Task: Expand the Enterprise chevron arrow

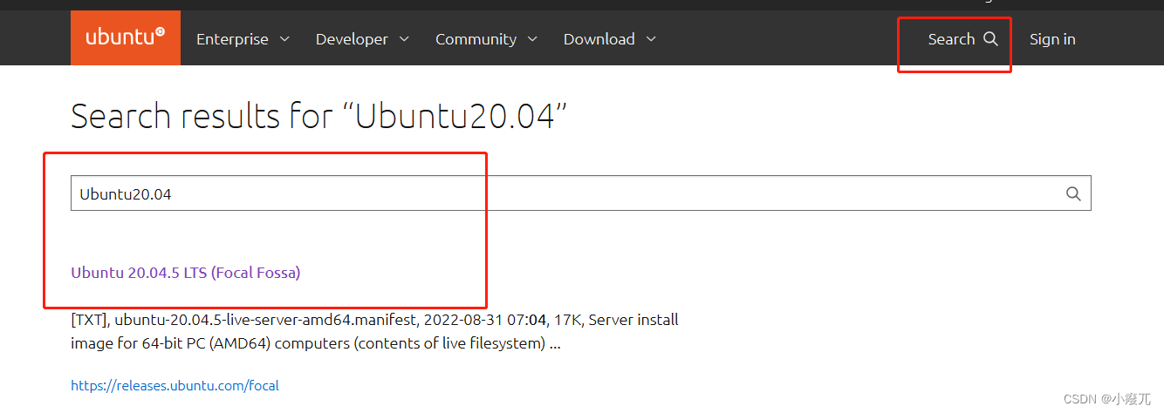Action: 284,39
